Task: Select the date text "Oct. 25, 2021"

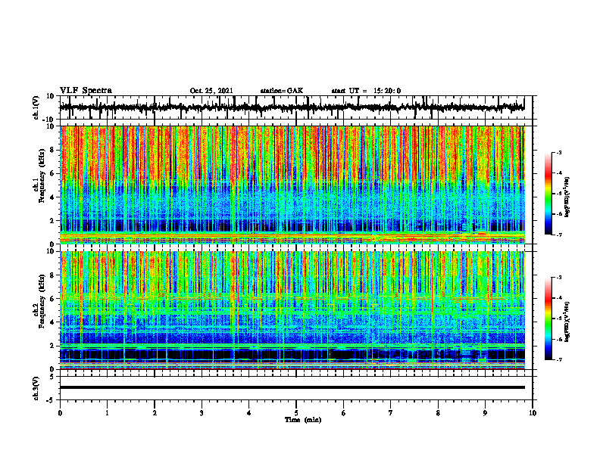Action: (211, 91)
